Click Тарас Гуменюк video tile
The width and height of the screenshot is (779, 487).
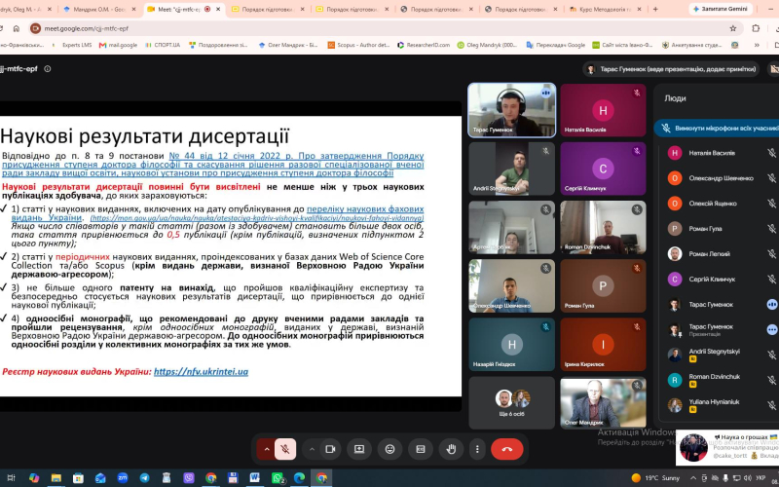coord(512,110)
